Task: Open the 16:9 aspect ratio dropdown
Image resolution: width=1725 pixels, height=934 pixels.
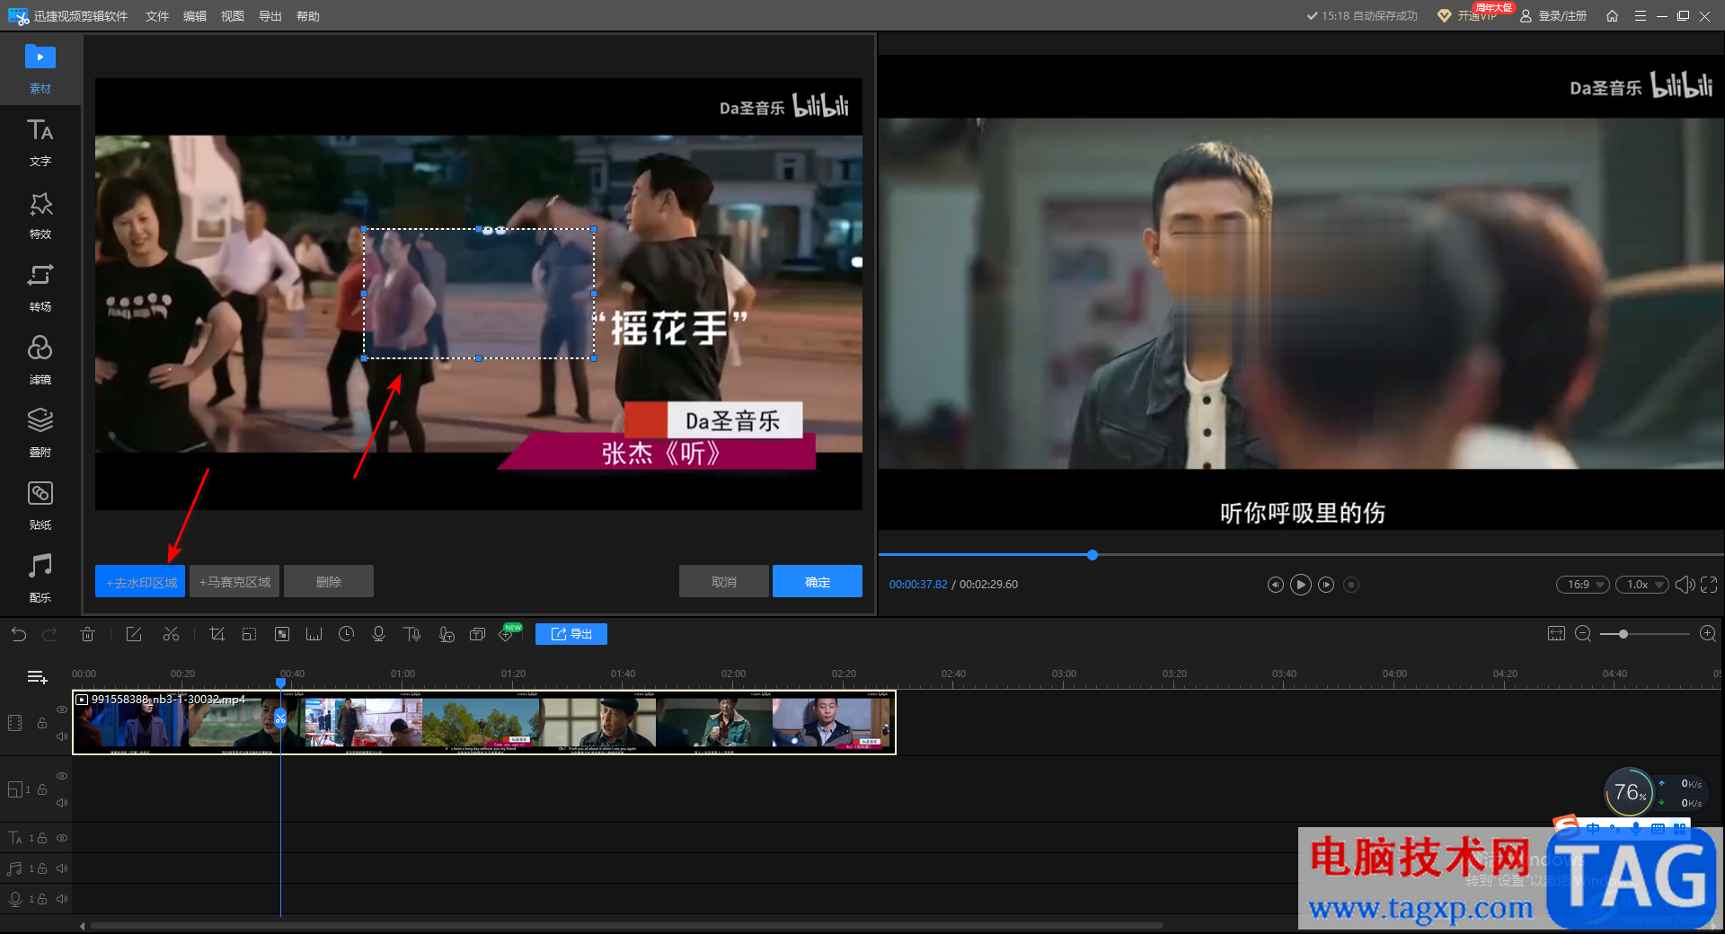Action: (x=1583, y=585)
